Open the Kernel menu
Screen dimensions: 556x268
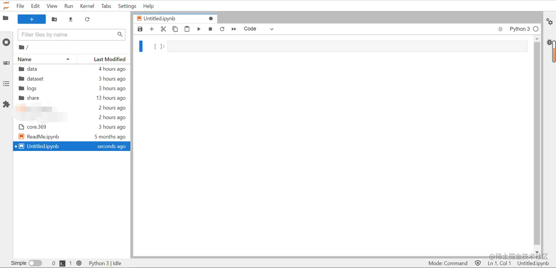tap(87, 6)
